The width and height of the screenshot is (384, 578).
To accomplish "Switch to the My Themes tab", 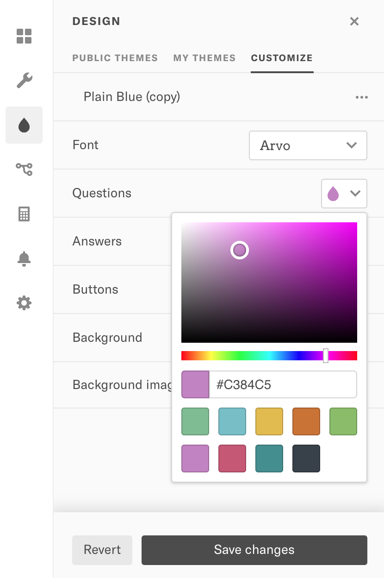I will click(204, 58).
